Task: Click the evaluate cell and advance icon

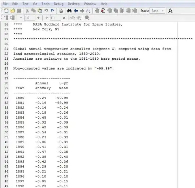Action: [x=12, y=18]
